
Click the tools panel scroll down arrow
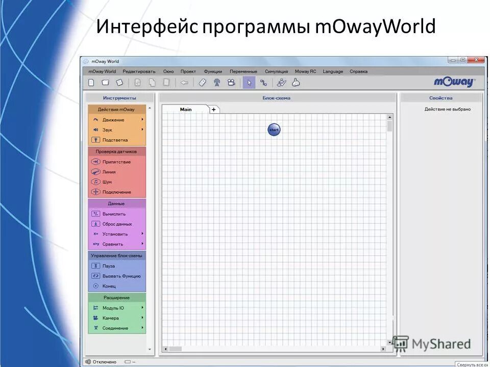(x=150, y=349)
